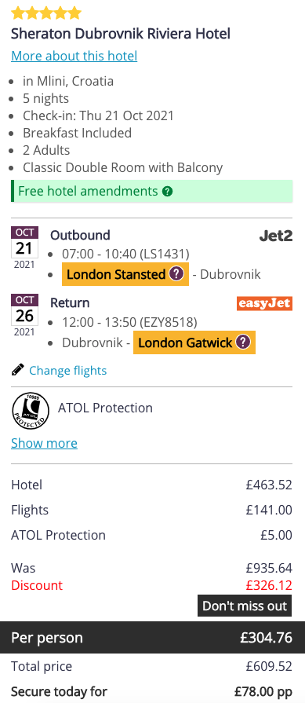This screenshot has height=703, width=305.
Task: Click the easyJet airline logo
Action: 264,303
